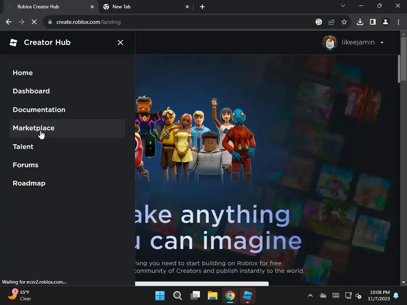Go back to the previous page

9,22
